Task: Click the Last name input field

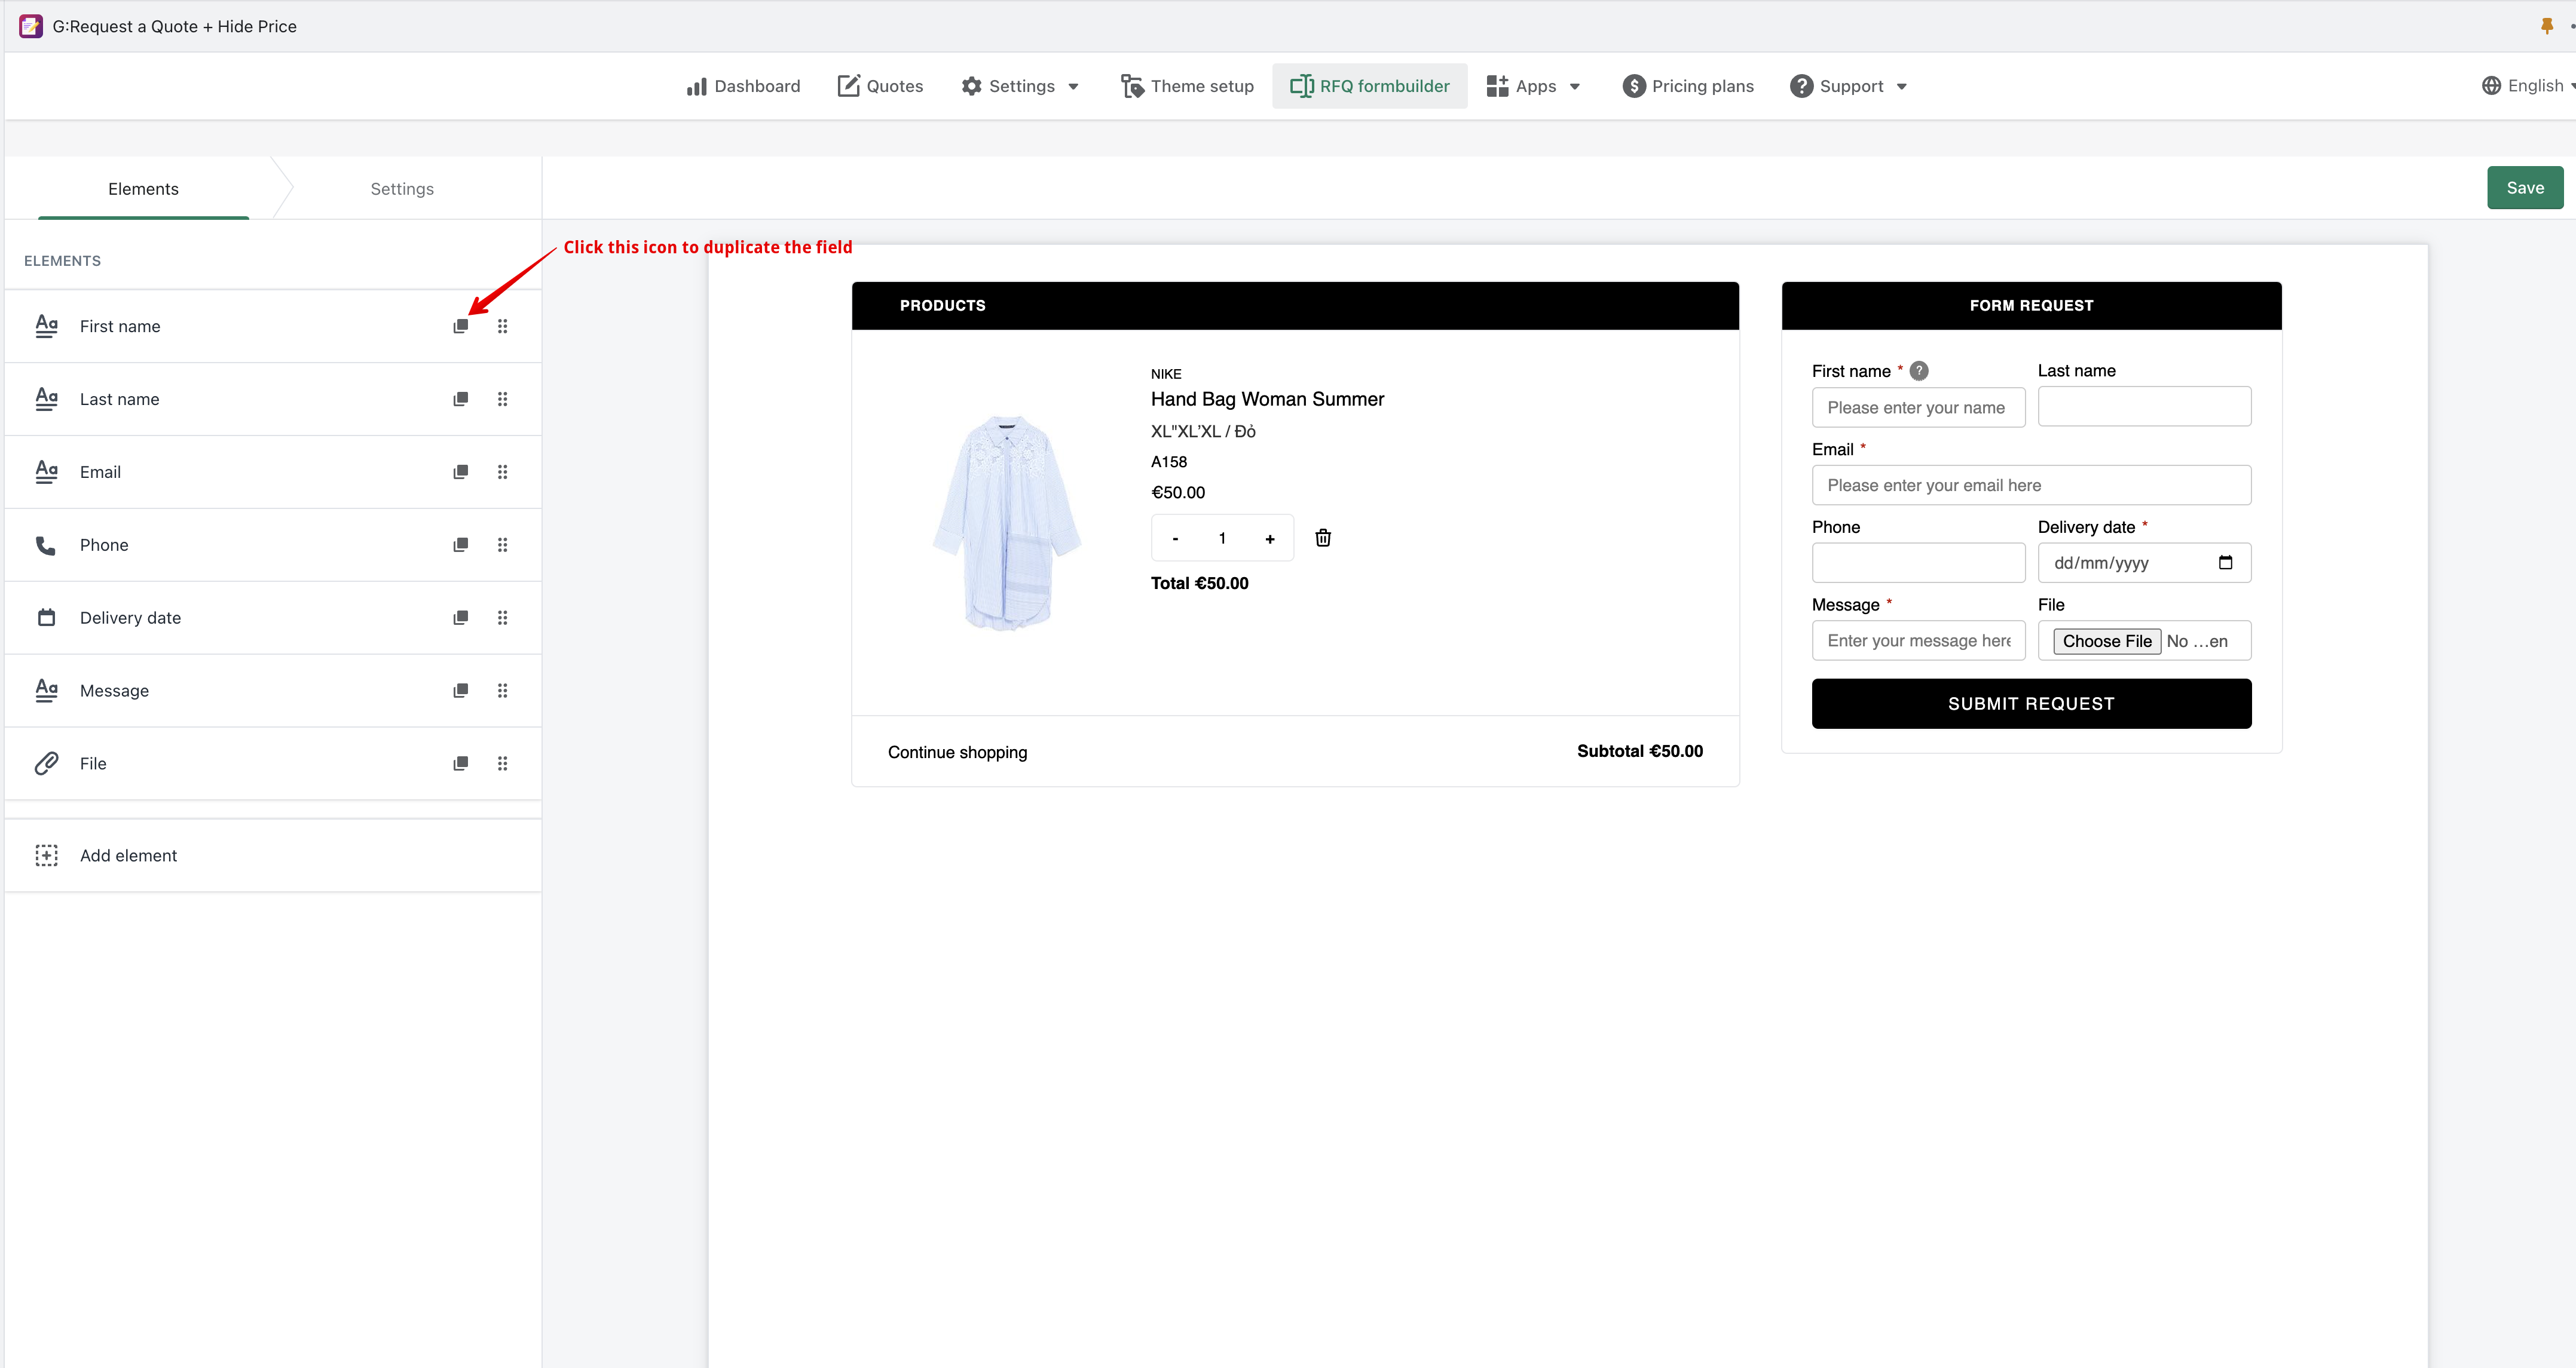Action: 2144,407
